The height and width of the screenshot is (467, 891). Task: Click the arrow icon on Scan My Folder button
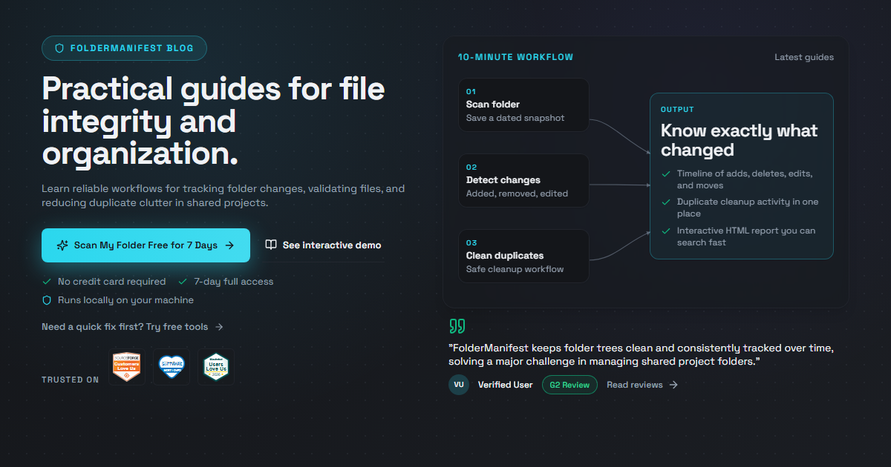pyautogui.click(x=229, y=245)
